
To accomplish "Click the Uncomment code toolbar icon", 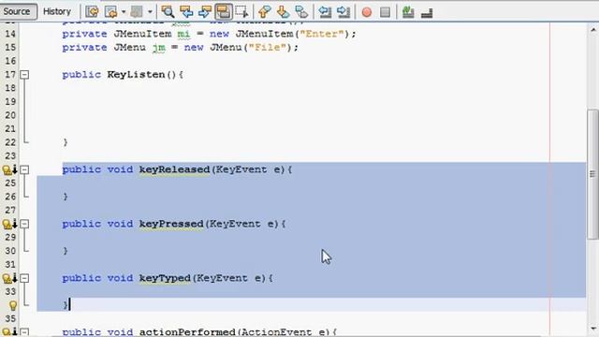I will pyautogui.click(x=427, y=12).
